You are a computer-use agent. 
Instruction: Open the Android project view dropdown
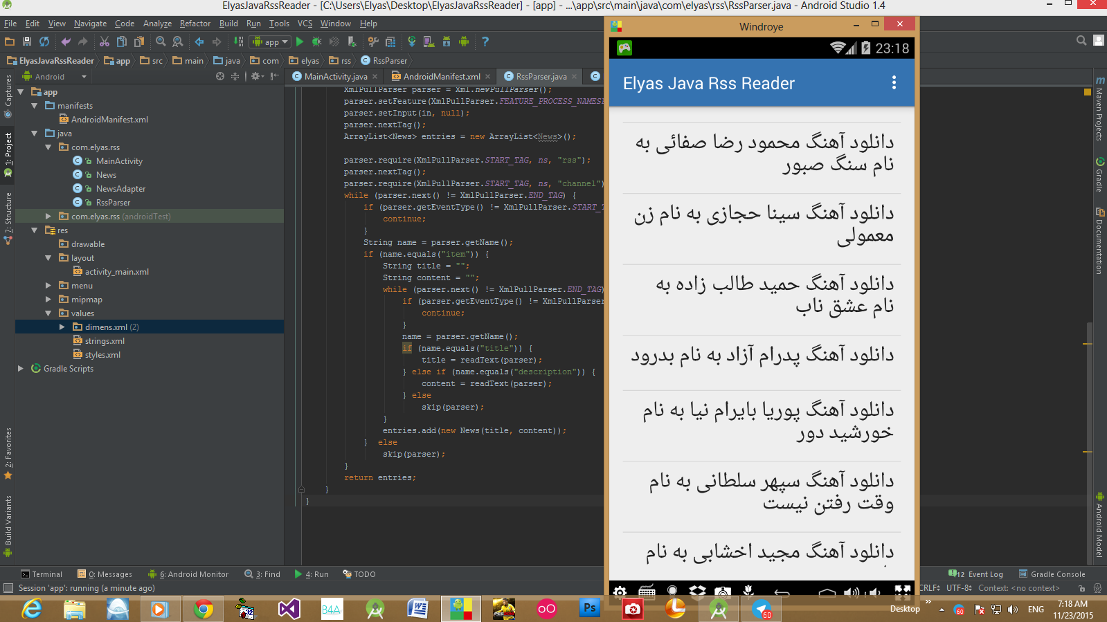pos(55,77)
